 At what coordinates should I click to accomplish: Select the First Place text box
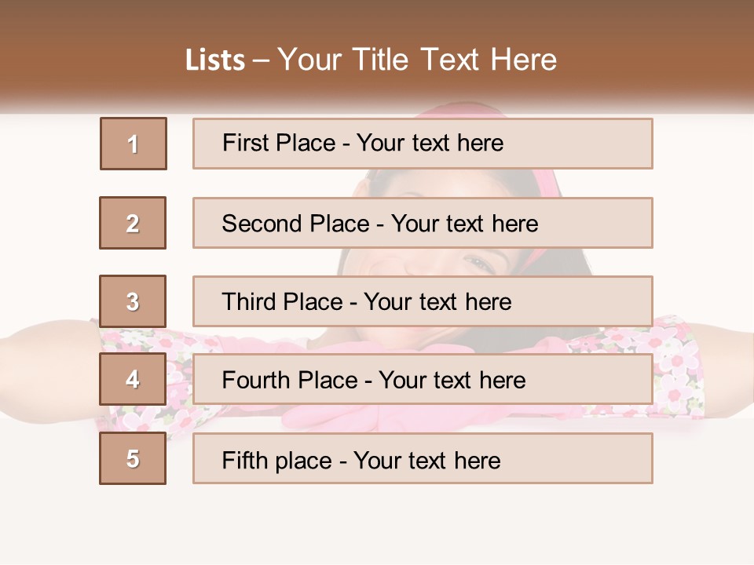(x=423, y=144)
